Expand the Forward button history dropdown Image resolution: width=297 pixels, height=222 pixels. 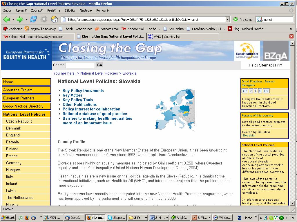[x=27, y=19]
